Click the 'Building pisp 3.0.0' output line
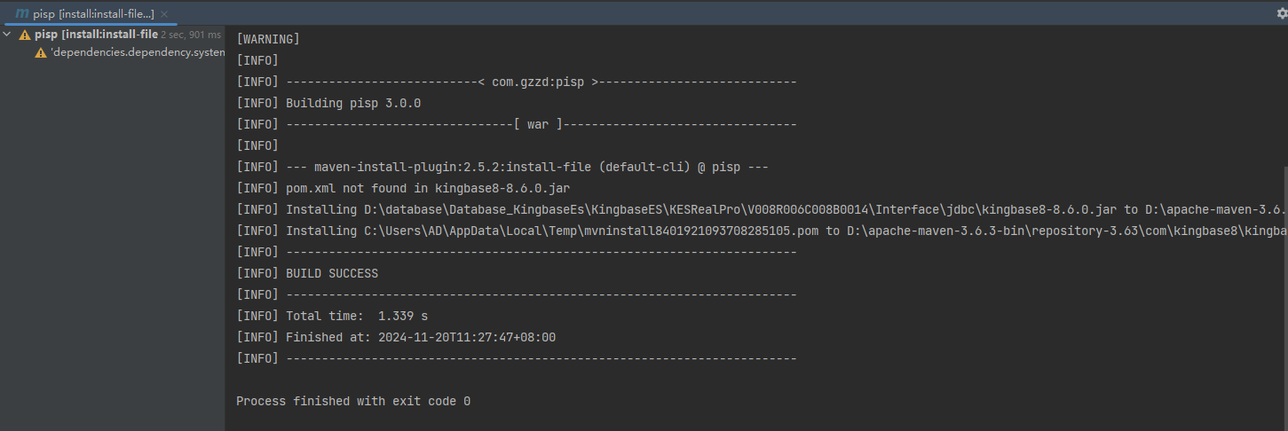Image resolution: width=1288 pixels, height=431 pixels. tap(352, 103)
